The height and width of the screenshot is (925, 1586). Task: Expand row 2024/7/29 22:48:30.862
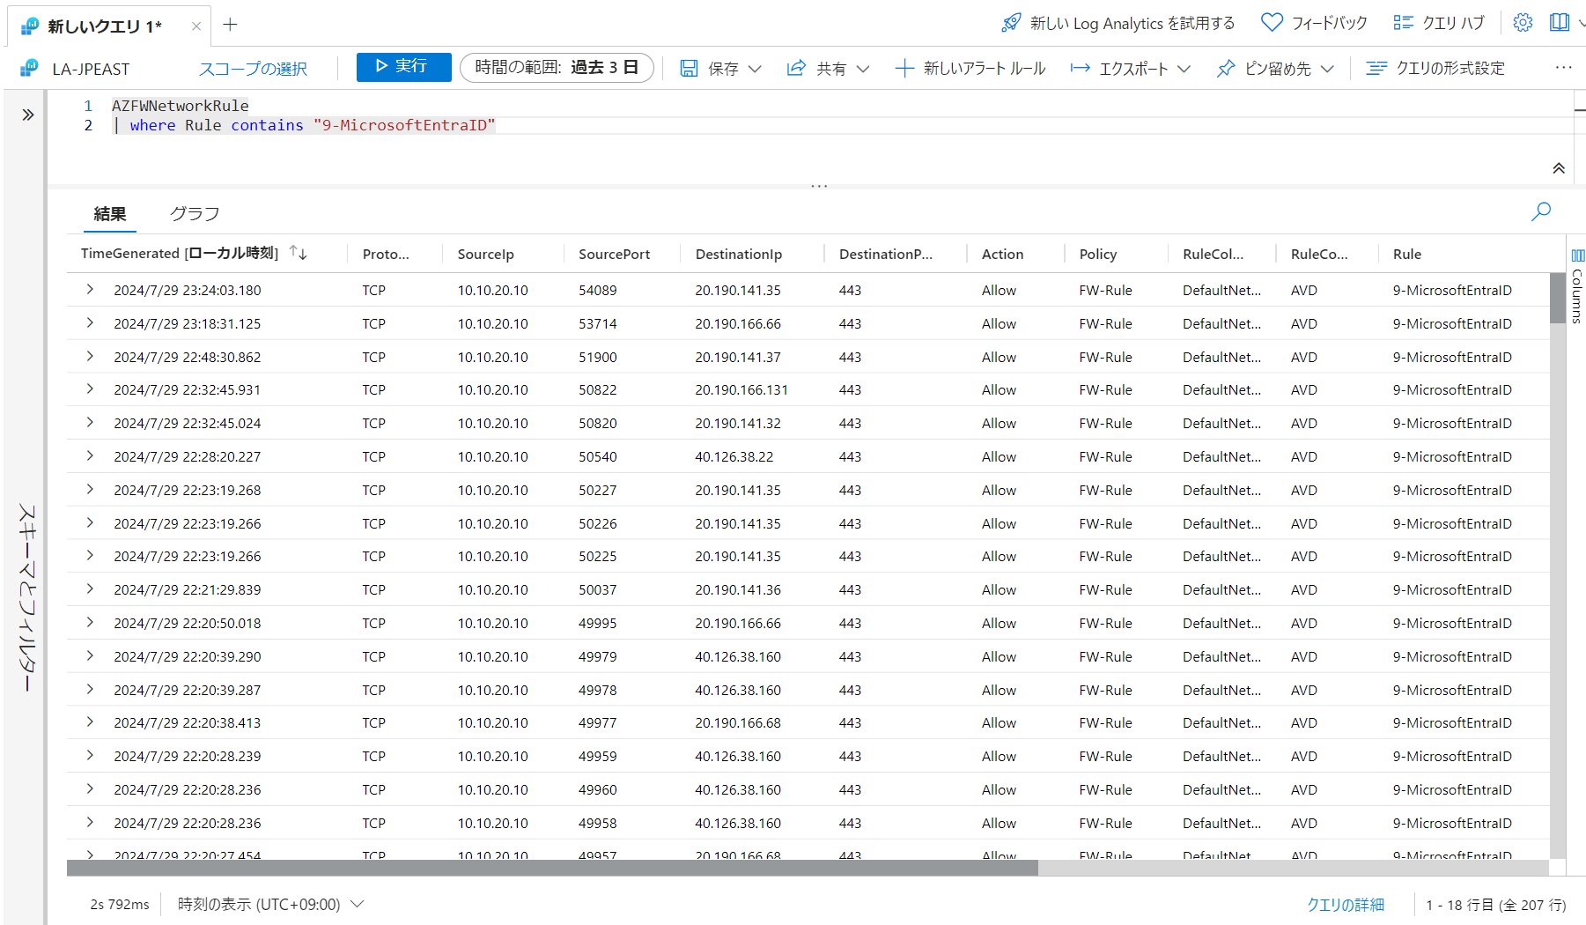[90, 357]
